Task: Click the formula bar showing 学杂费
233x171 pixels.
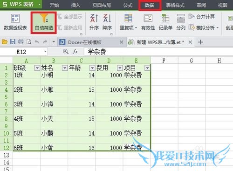Action: click(x=158, y=52)
